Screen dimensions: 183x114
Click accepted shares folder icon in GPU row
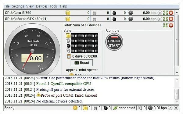68,19
